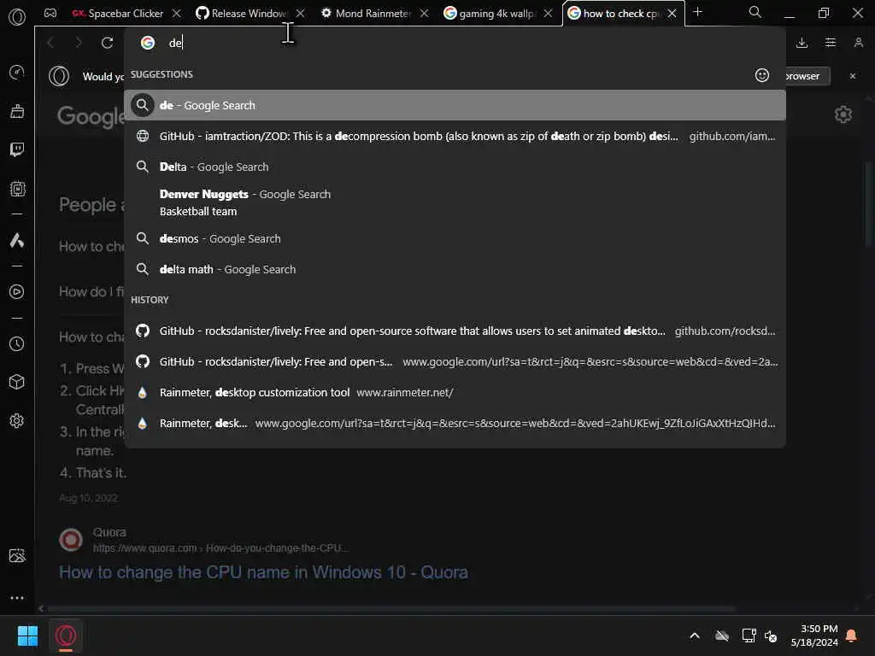Open the profile account icon
Image resolution: width=875 pixels, height=656 pixels.
click(x=858, y=43)
